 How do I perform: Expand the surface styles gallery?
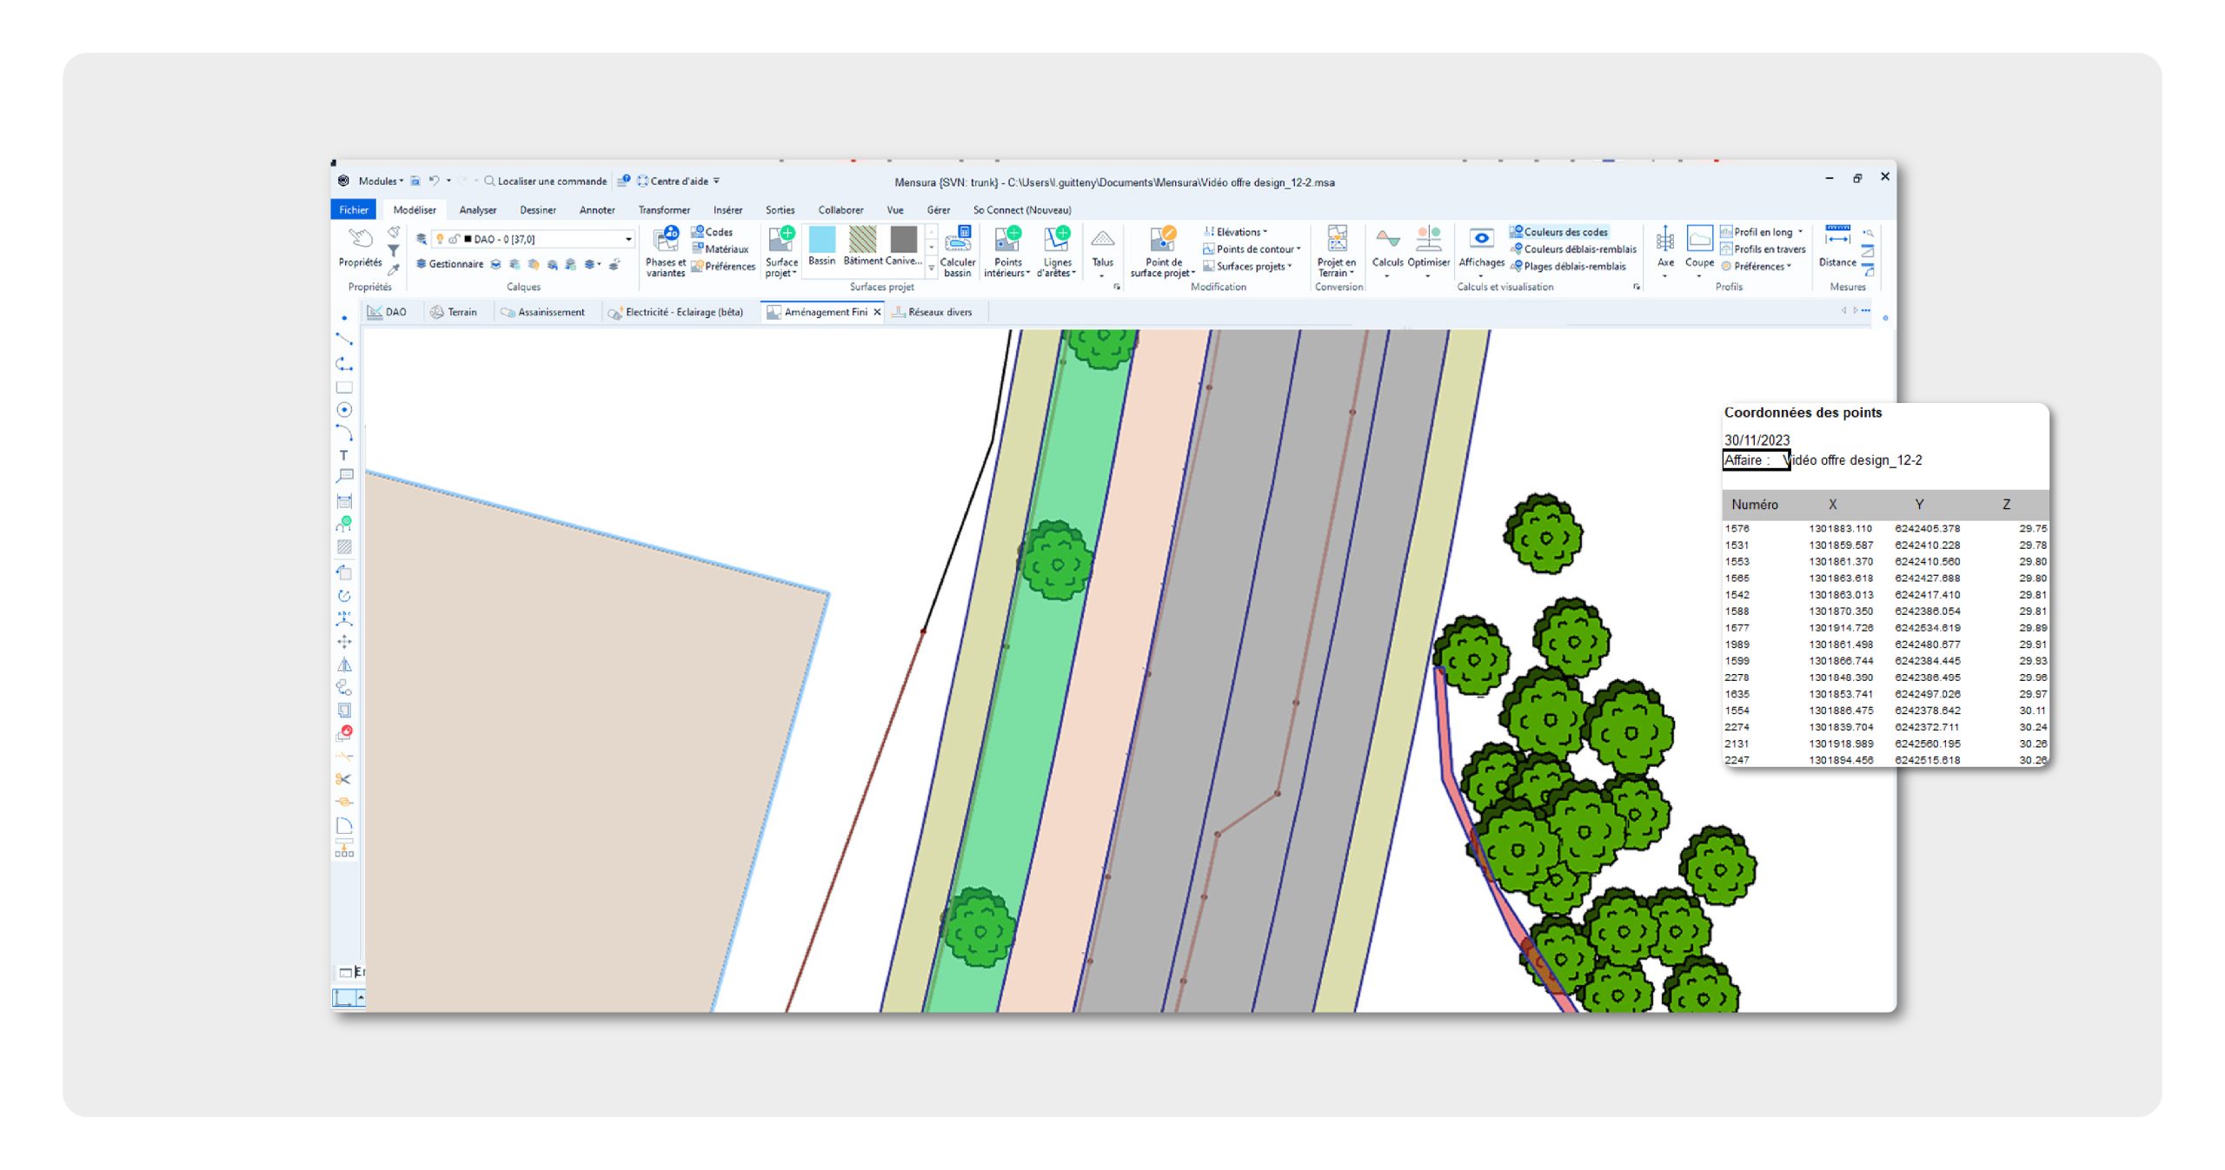pyautogui.click(x=931, y=268)
